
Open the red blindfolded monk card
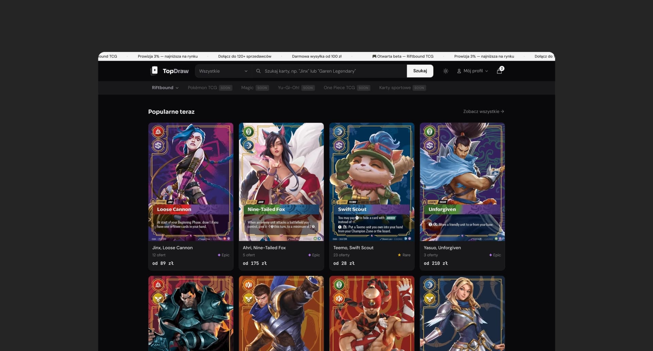tap(372, 313)
